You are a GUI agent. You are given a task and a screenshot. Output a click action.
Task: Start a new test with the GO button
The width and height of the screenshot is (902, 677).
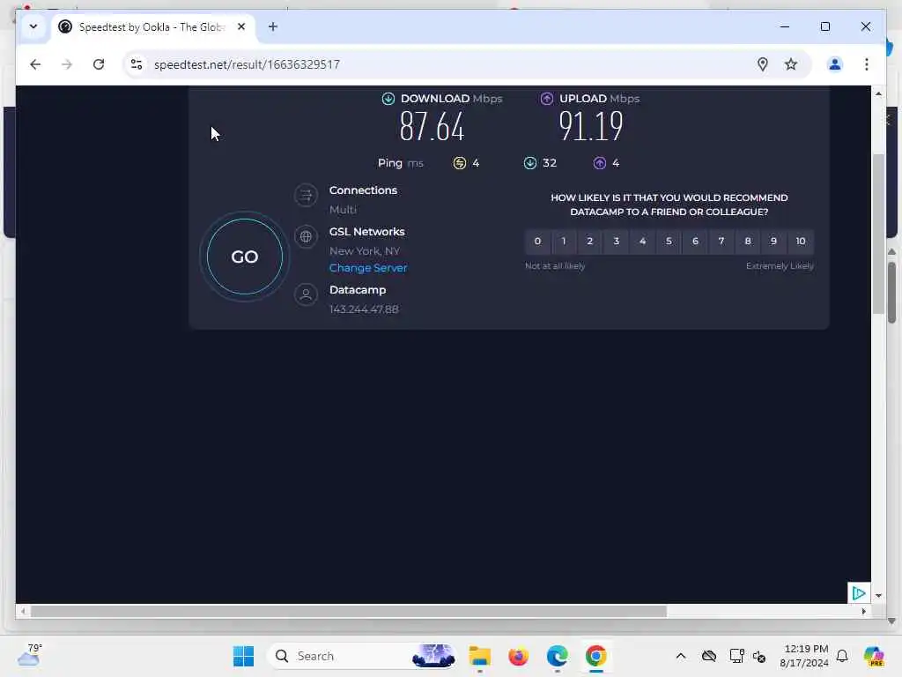[x=245, y=257]
